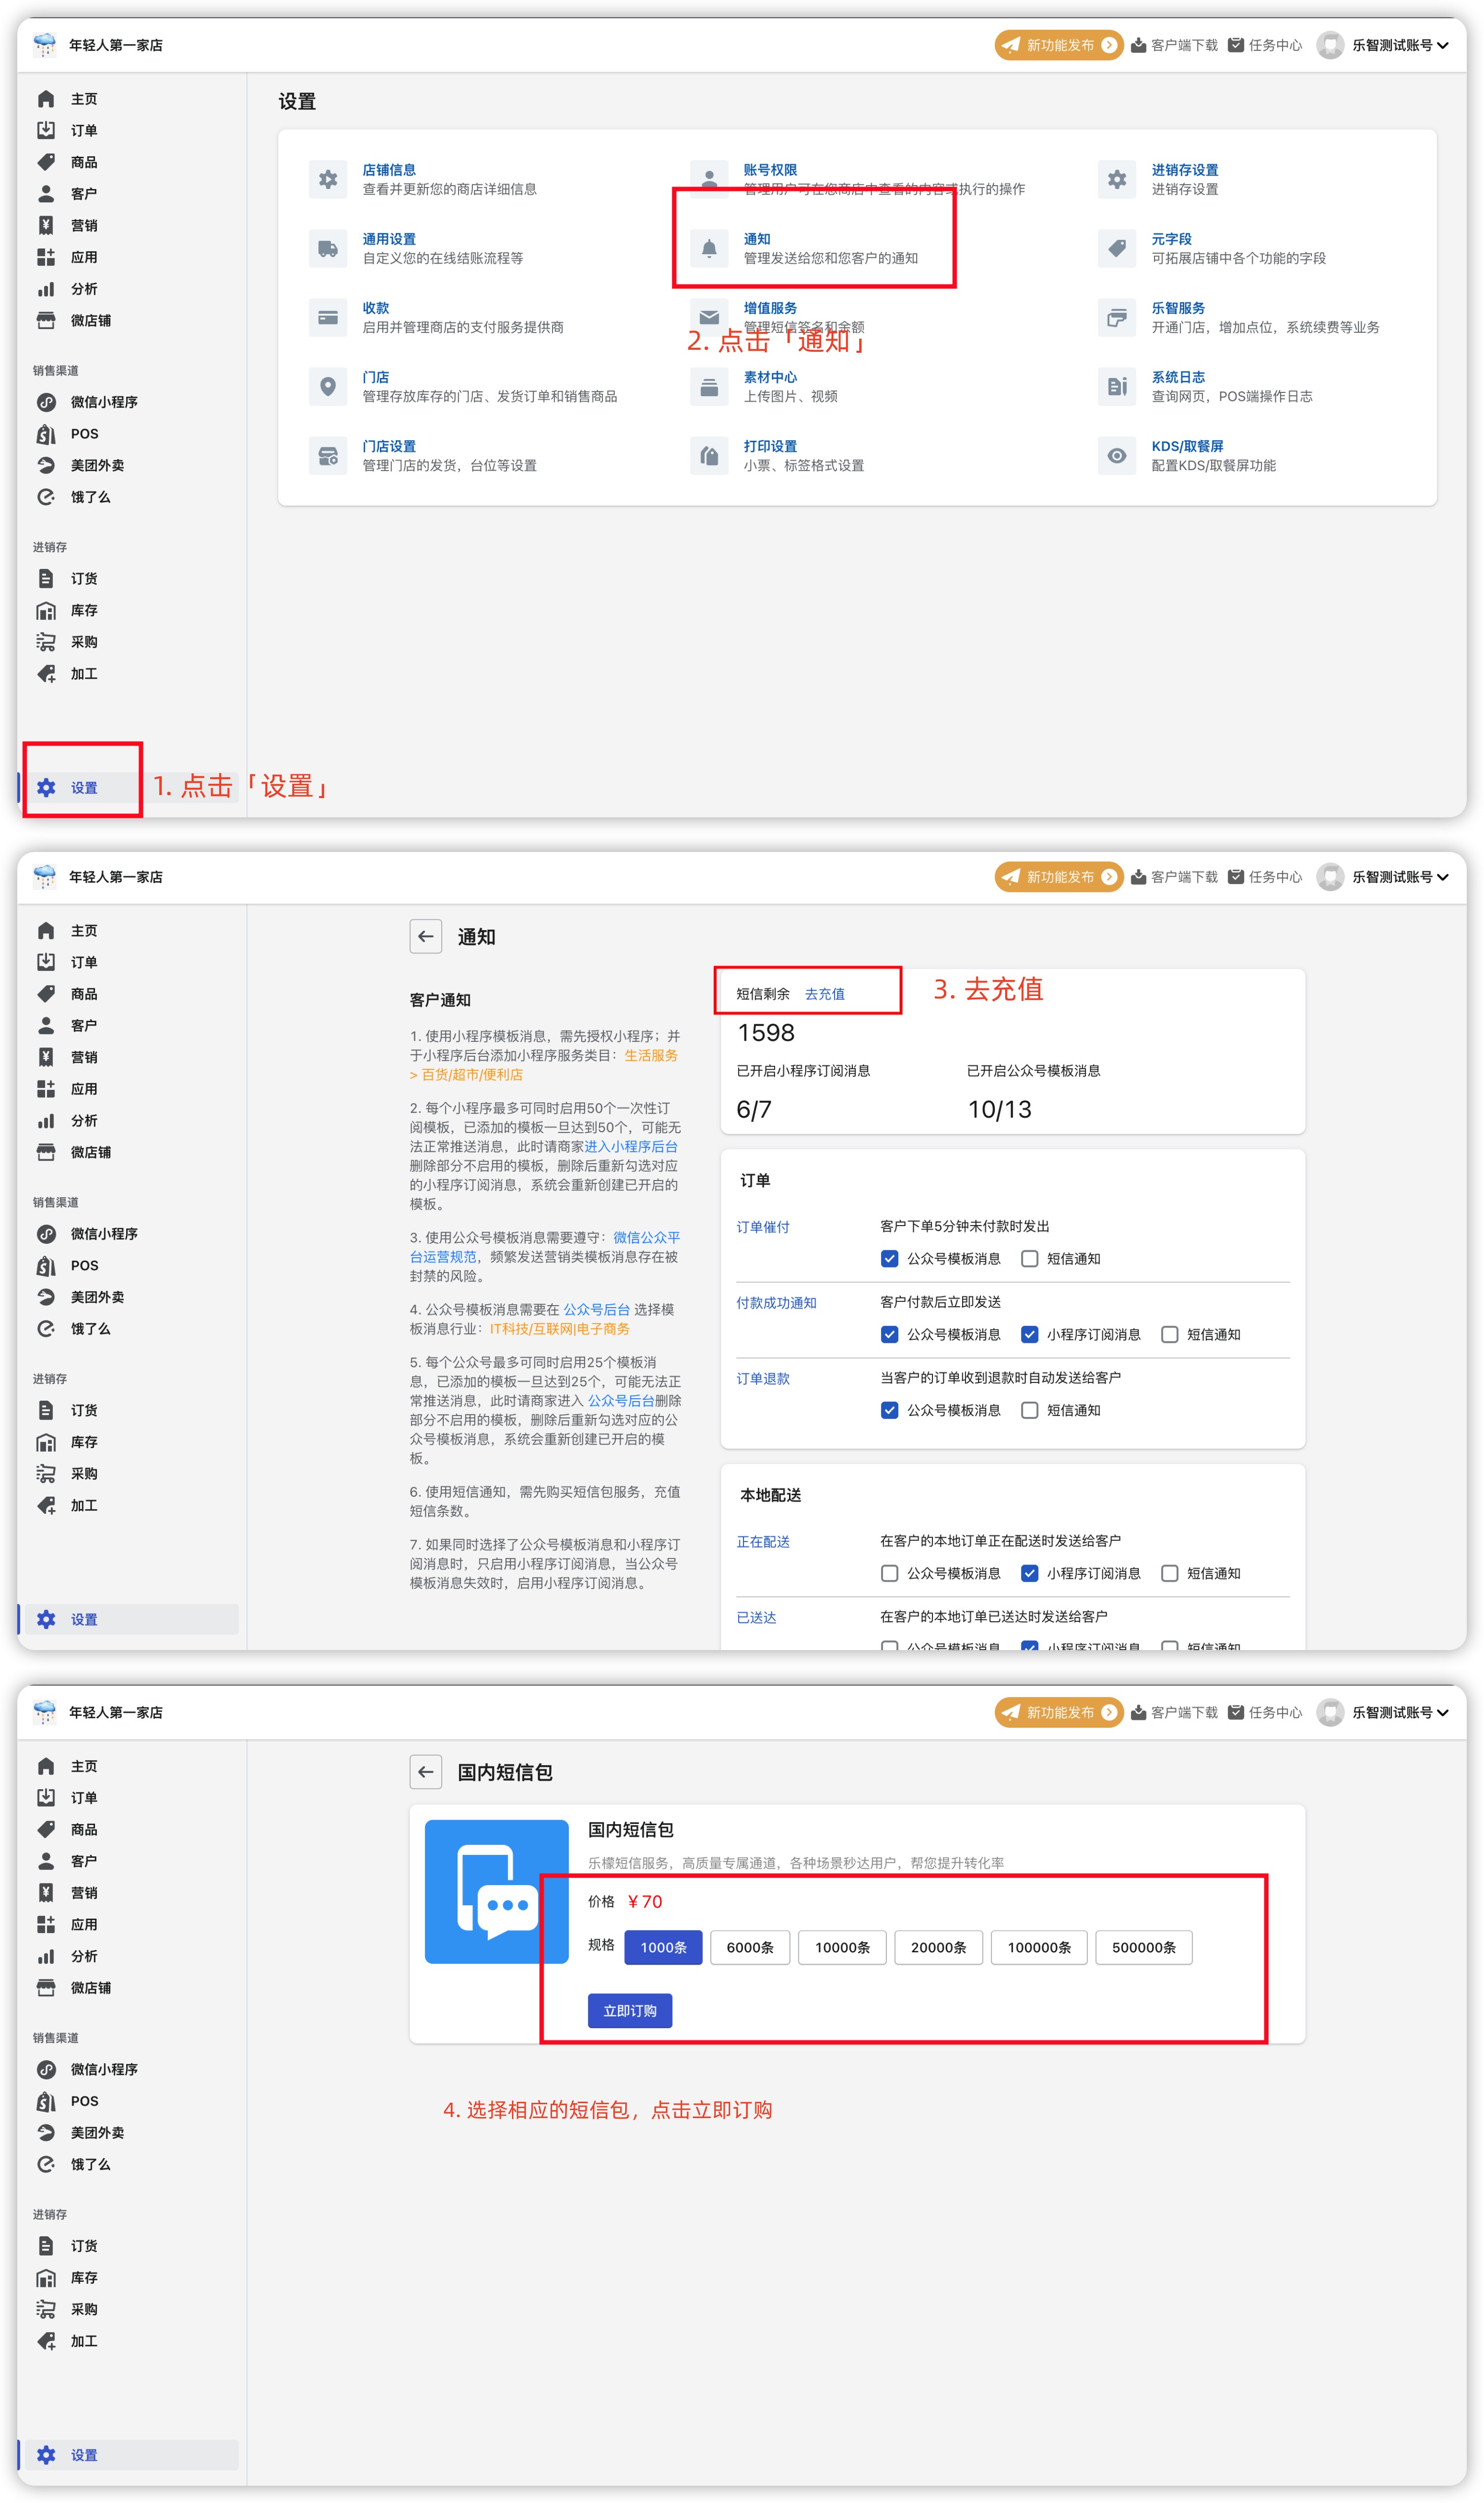The image size is (1484, 2503).
Task: Open the 乐智测试账号 dropdown in the 国内短信包 screenshot
Action: click(x=1382, y=1712)
